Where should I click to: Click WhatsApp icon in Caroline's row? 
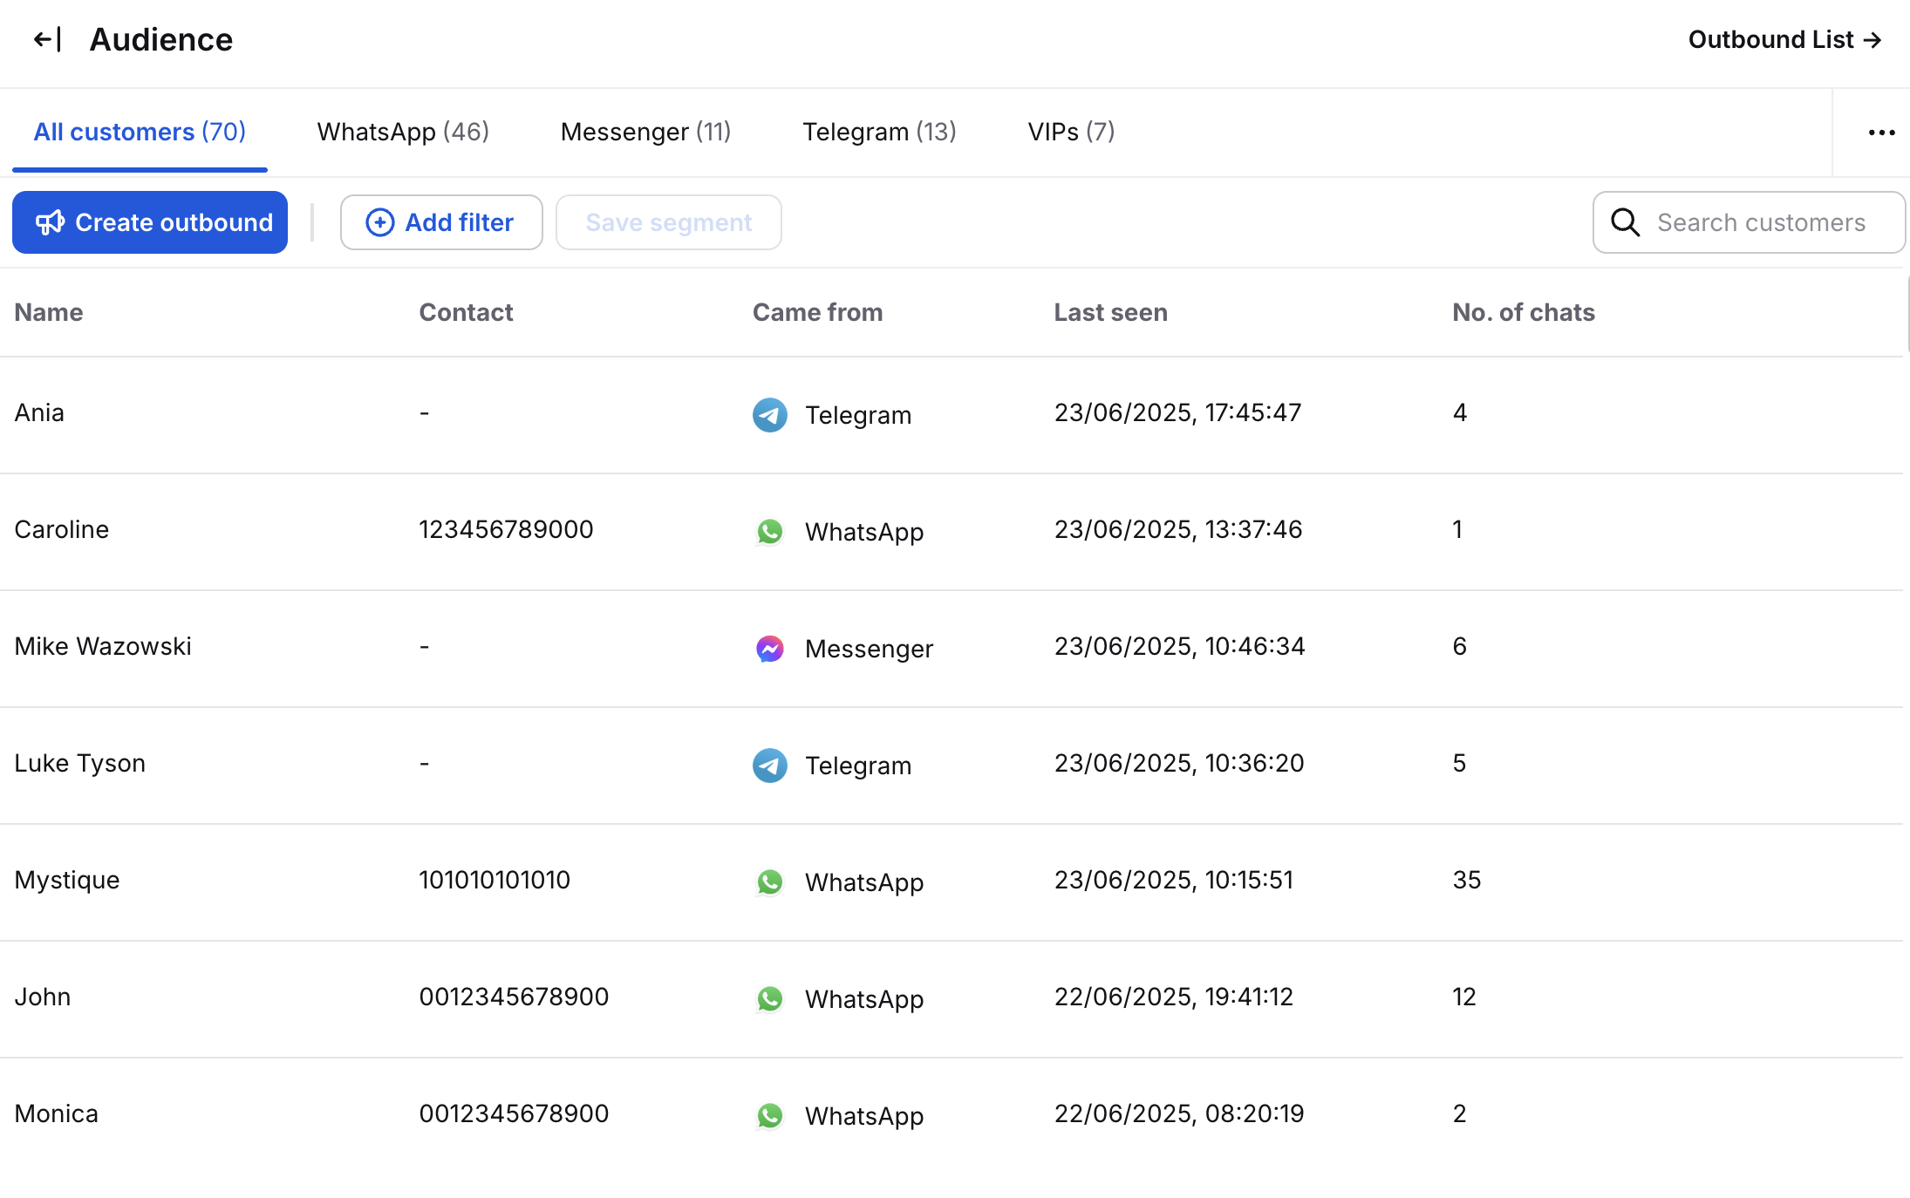769,532
